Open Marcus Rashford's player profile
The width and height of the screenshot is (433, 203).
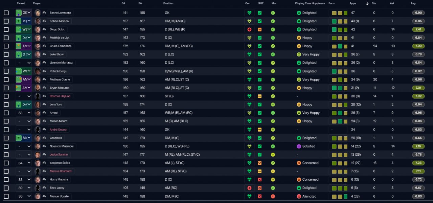coord(60,171)
